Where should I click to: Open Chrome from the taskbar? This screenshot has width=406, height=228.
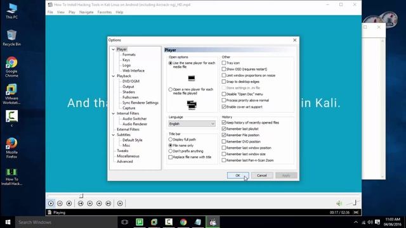click(183, 222)
